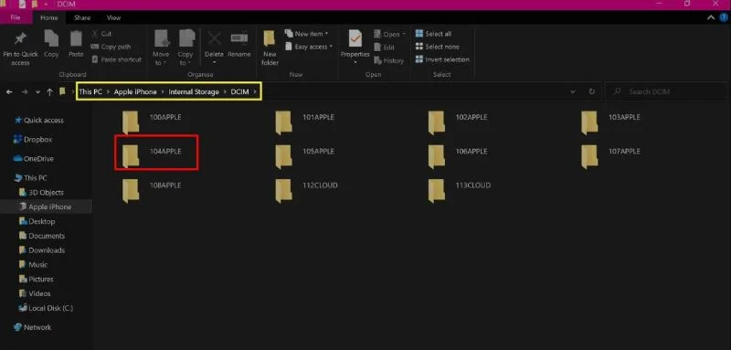
Task: Select the 102APPLE folder
Action: [x=458, y=122]
